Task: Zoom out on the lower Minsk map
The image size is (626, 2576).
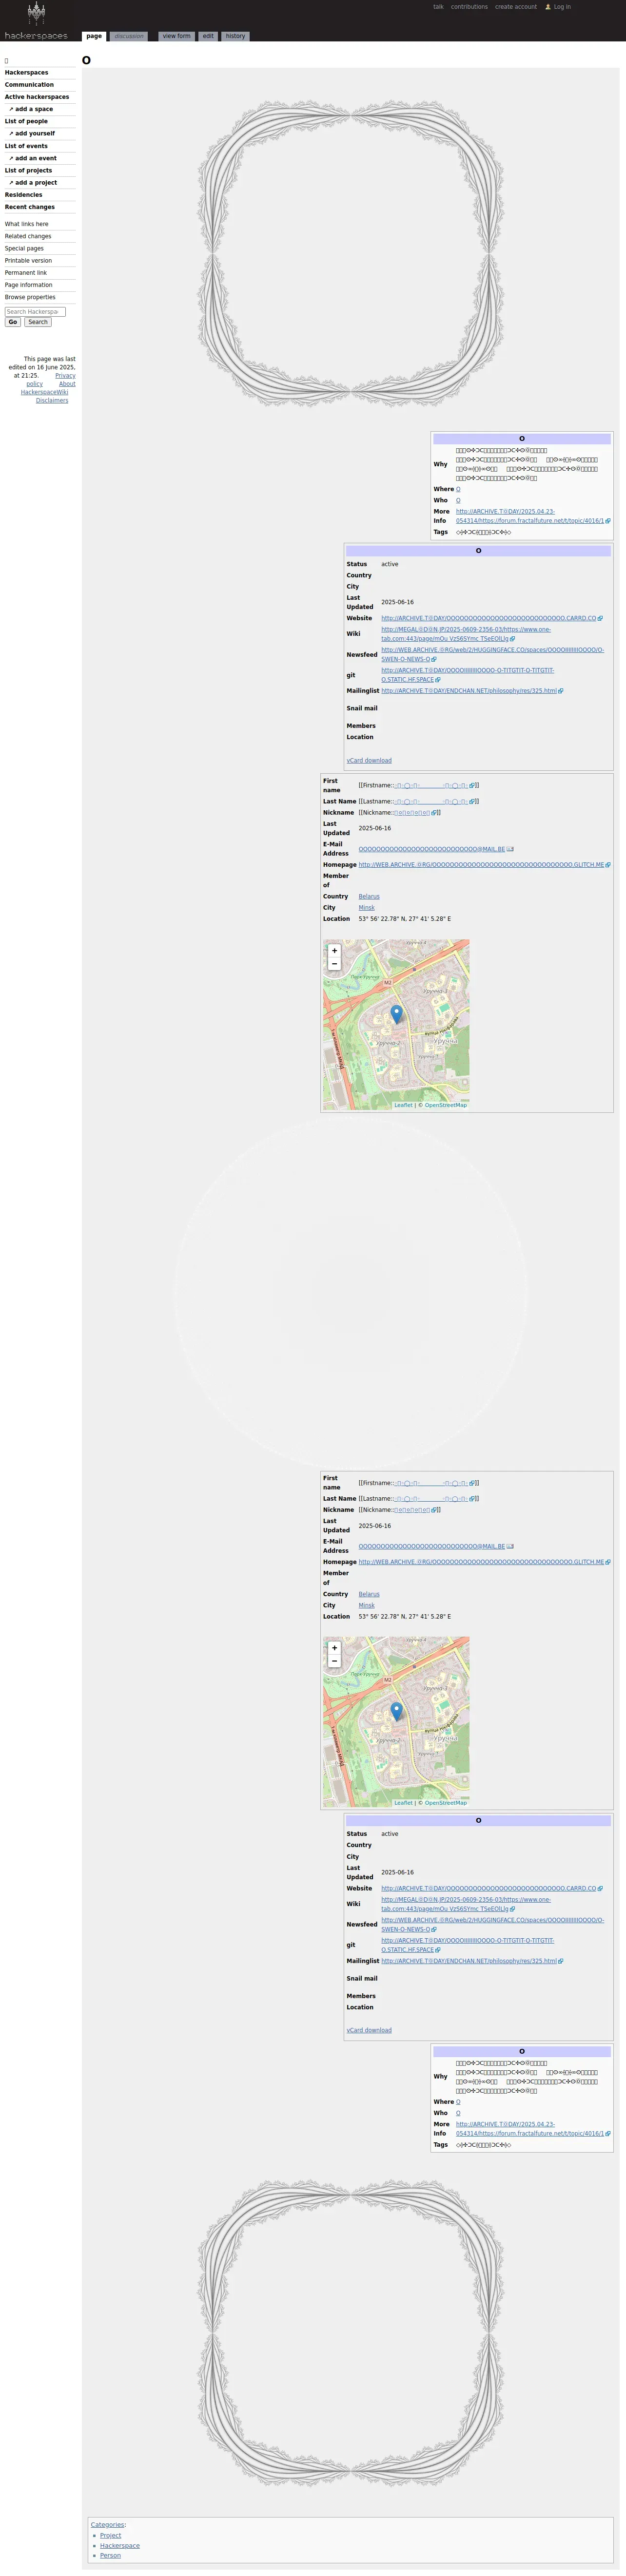Action: pyautogui.click(x=334, y=1661)
